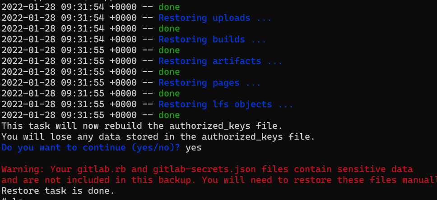The width and height of the screenshot is (437, 200).
Task: Click the "Restoring lfs objects ..." text
Action: pos(226,104)
